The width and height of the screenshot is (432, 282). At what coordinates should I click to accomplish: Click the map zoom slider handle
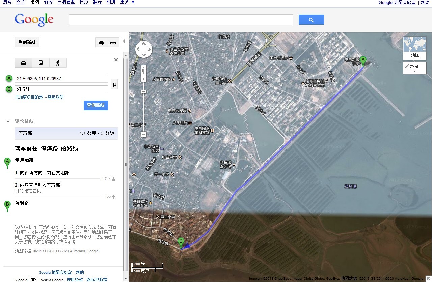[144, 92]
